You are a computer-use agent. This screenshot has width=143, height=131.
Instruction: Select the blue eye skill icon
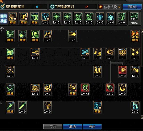100,17
